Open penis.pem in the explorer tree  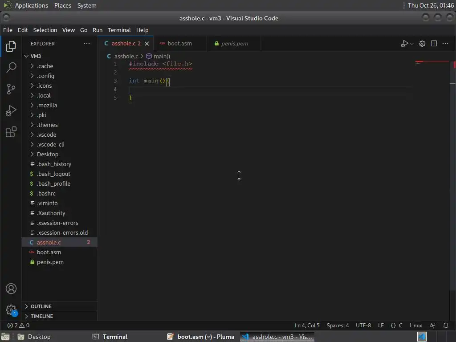(59, 262)
